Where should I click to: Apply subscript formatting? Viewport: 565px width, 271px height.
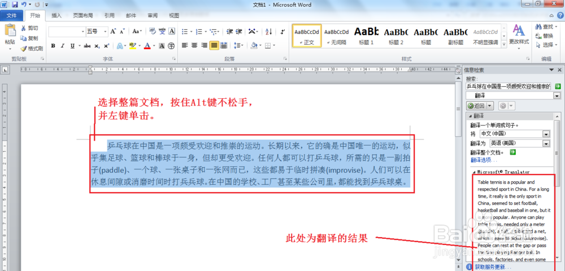[x=97, y=46]
